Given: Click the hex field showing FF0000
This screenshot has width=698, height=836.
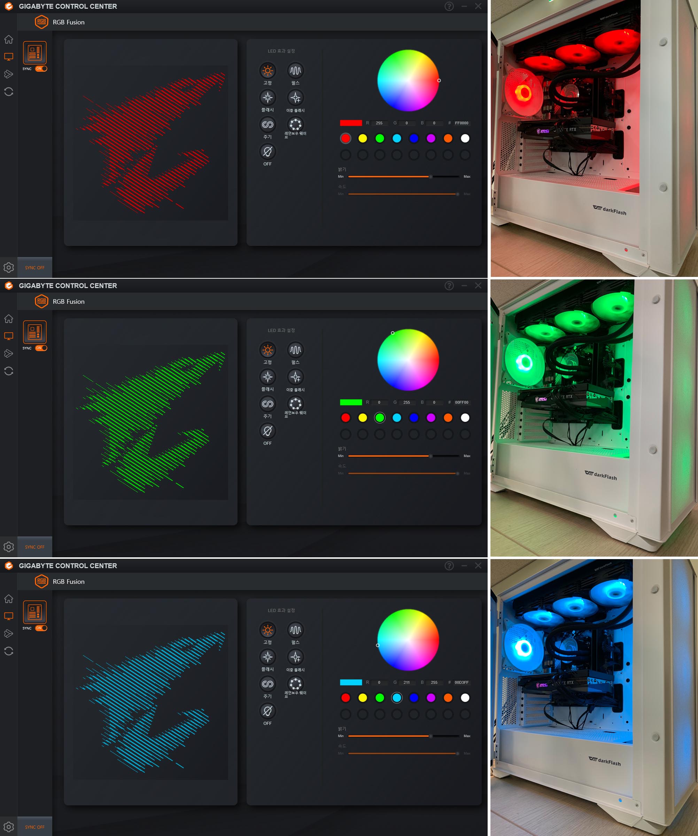Looking at the screenshot, I should pos(461,123).
